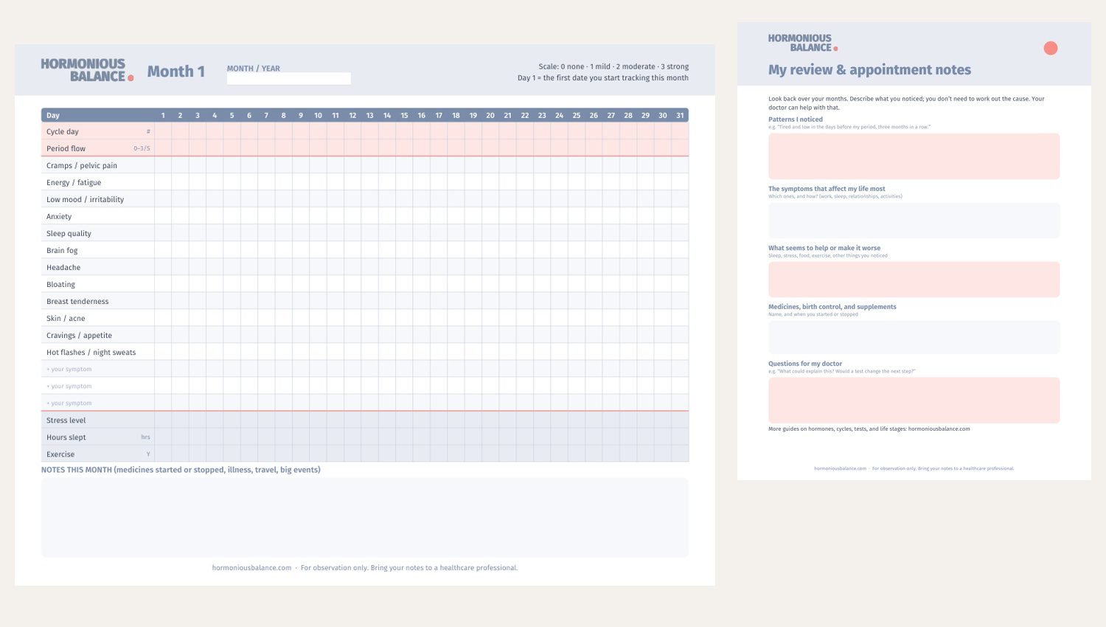Image resolution: width=1106 pixels, height=627 pixels.
Task: Click 'My review & appointment notes' heading
Action: pyautogui.click(x=869, y=70)
